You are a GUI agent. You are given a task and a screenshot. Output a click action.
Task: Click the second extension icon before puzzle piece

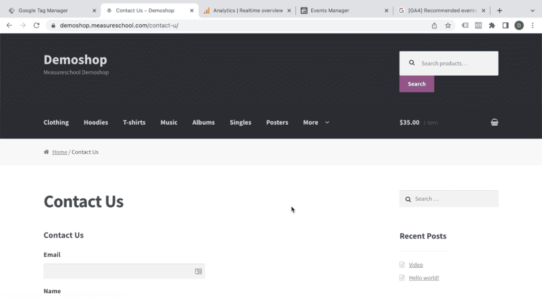click(x=478, y=25)
